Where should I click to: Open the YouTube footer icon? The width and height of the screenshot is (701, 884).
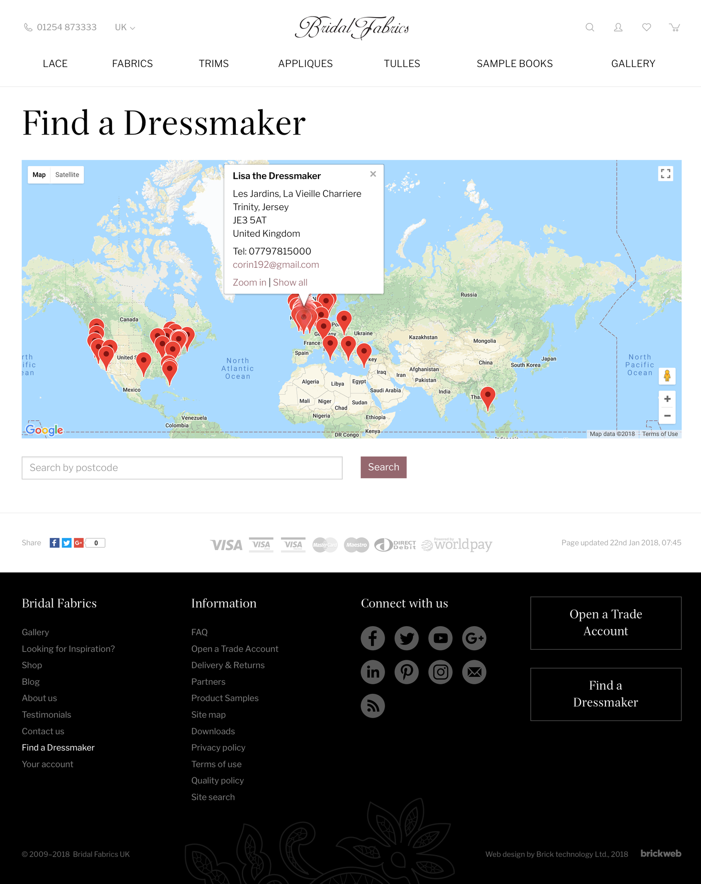[440, 638]
